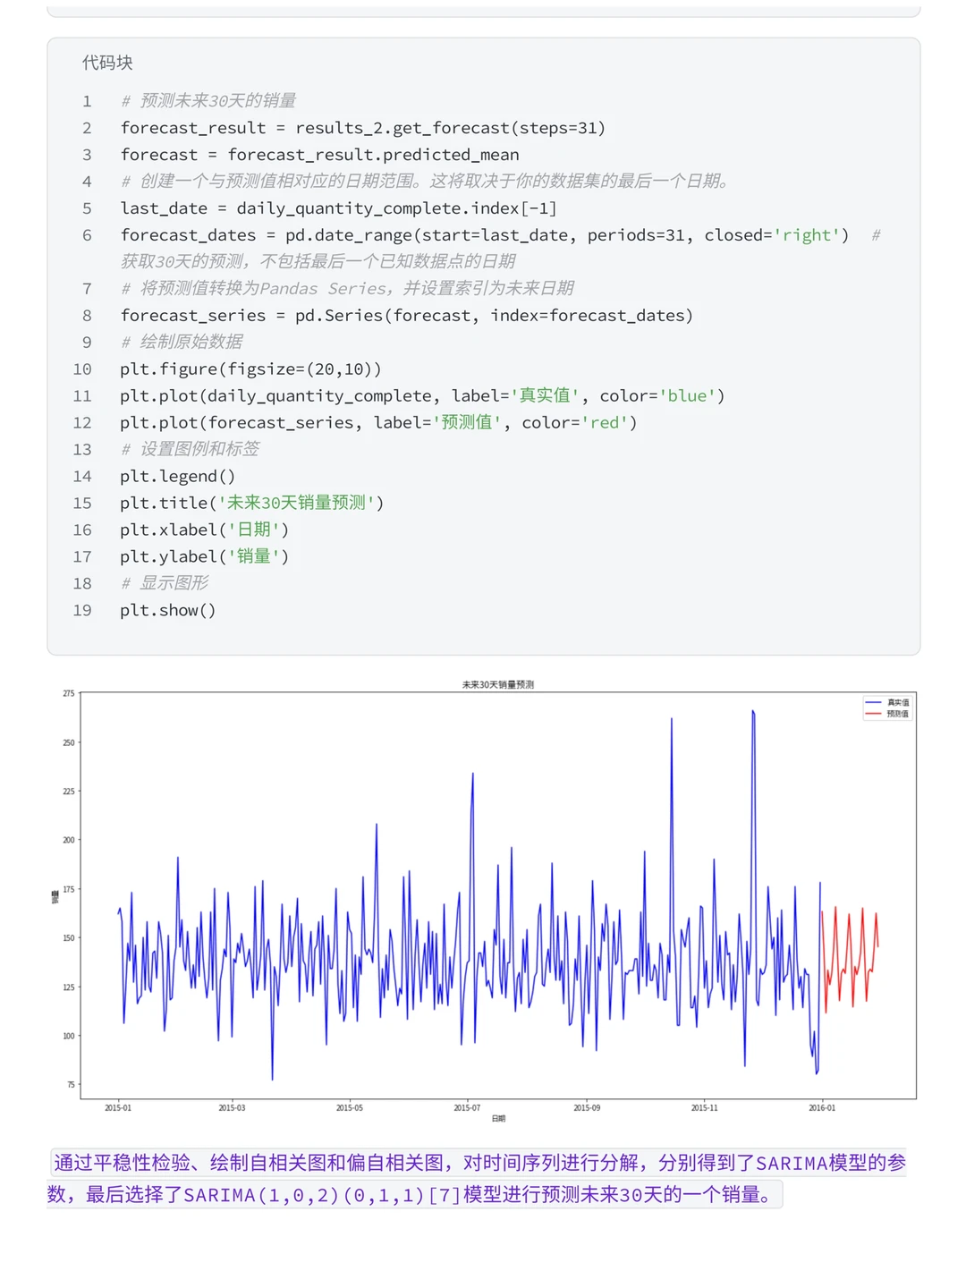Click the chart title '未来30天销量预测'
The image size is (966, 1288).
[x=498, y=685]
